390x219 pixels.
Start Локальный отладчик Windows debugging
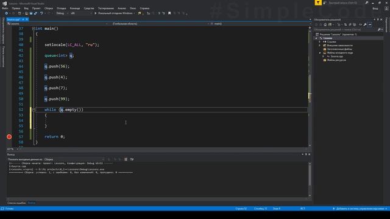coord(114,13)
